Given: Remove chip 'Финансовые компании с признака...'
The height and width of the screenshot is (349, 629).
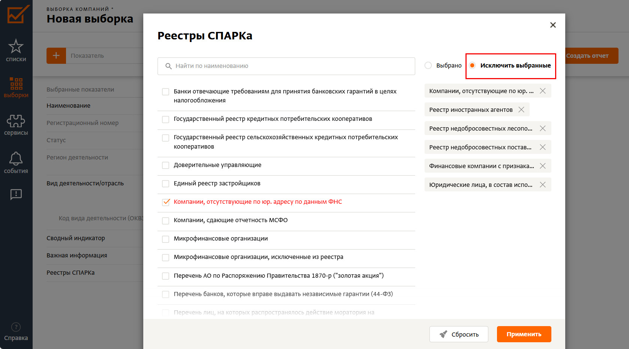Looking at the screenshot, I should [543, 166].
